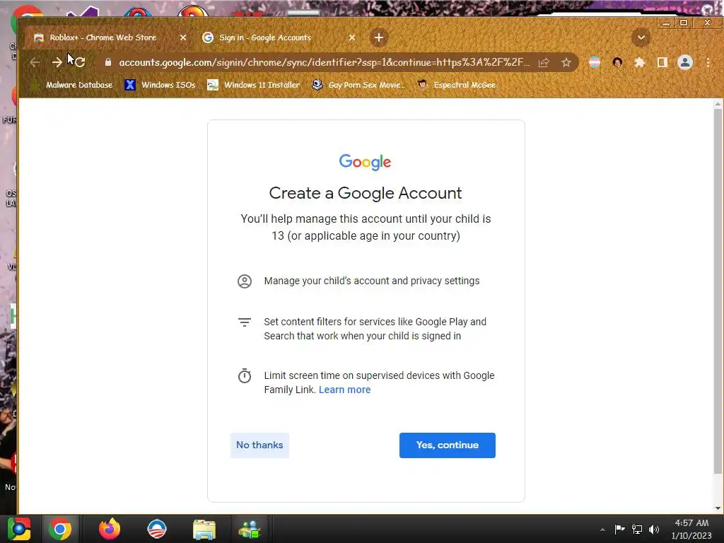Viewport: 724px width, 543px height.
Task: Click the volume speaker tray icon
Action: (x=654, y=529)
